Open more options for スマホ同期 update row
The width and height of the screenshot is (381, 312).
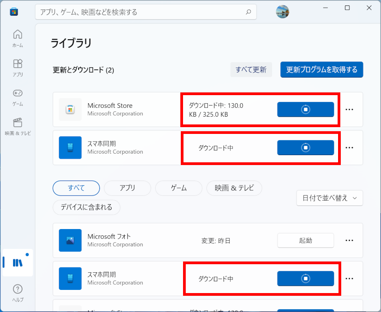pyautogui.click(x=349, y=147)
